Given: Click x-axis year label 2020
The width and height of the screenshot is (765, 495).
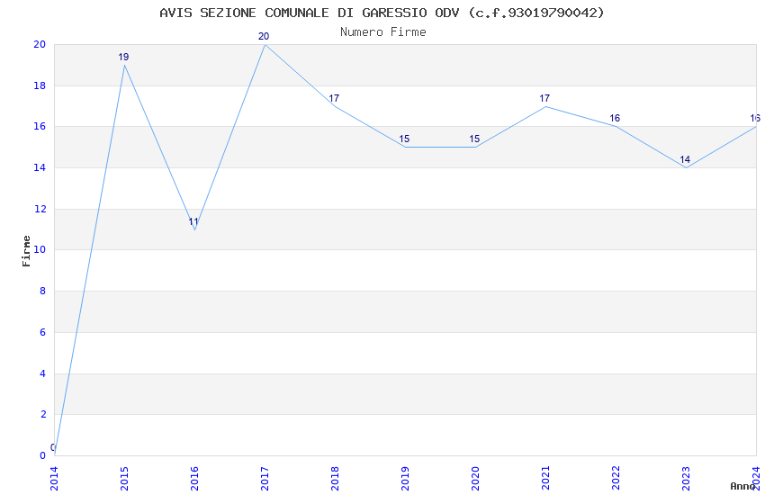Looking at the screenshot, I should (476, 479).
